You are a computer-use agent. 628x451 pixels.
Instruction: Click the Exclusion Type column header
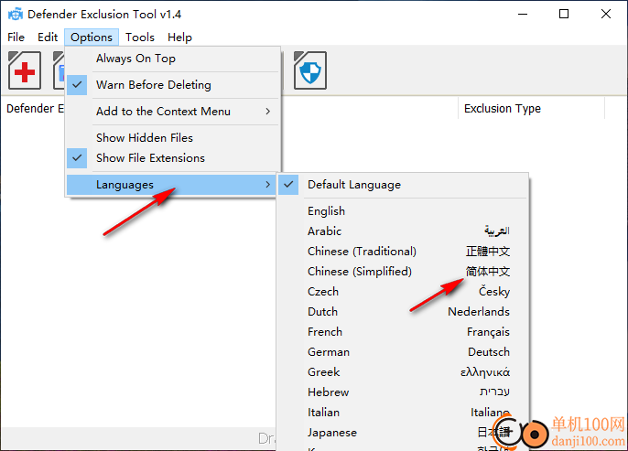[x=531, y=109]
